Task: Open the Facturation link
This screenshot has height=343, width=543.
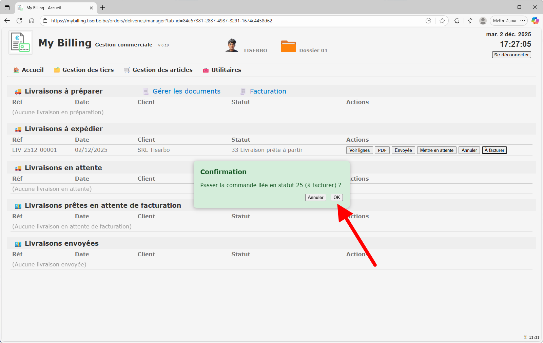Action: click(268, 91)
